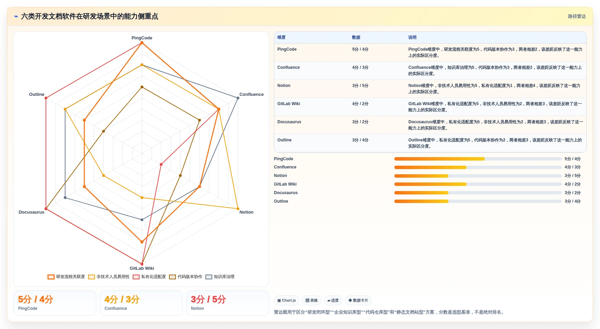
Task: Click the 数据卡片 tag chip
Action: (358, 300)
